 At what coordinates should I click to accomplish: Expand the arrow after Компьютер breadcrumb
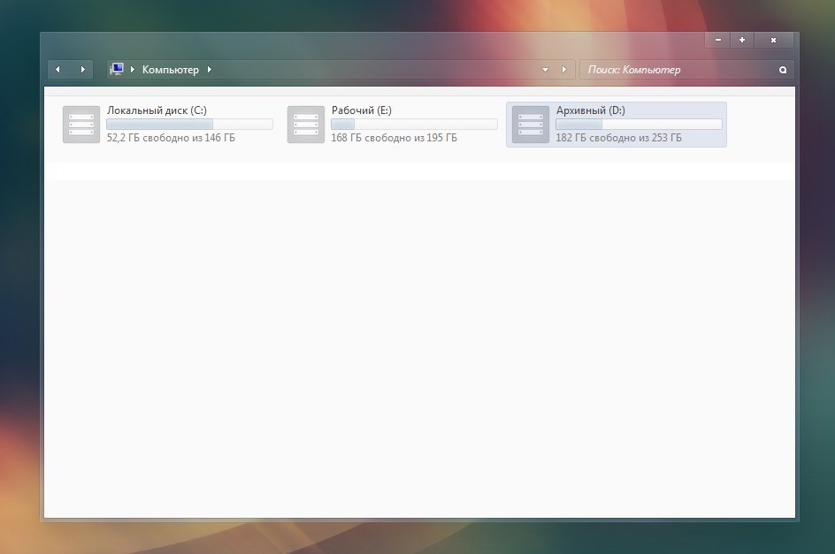click(210, 69)
